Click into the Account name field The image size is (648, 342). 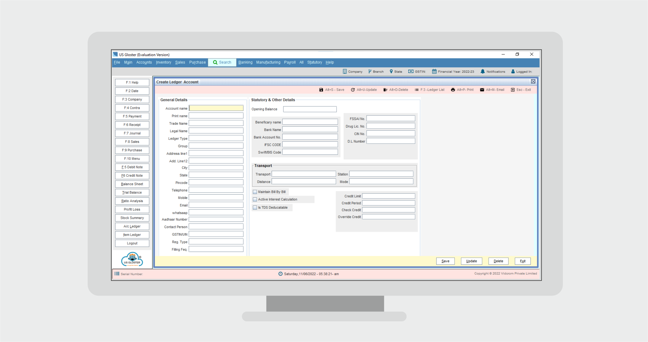click(216, 108)
